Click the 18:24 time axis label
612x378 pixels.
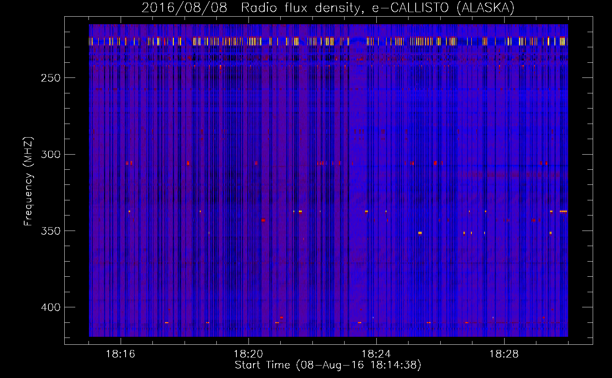point(376,354)
